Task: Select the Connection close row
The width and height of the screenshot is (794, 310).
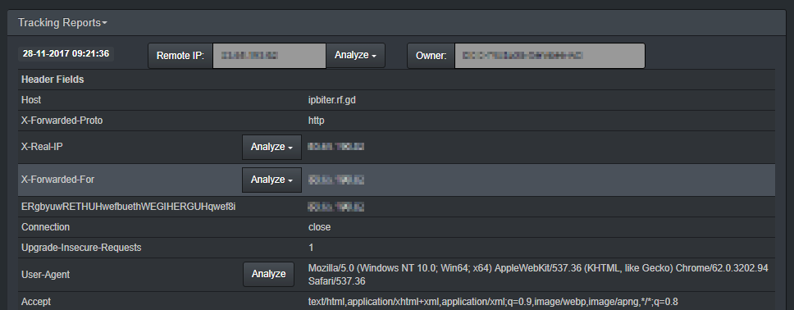Action: (x=396, y=227)
